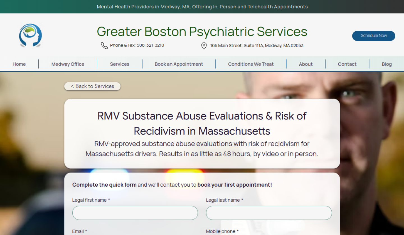This screenshot has height=235, width=404.
Task: Go back using Back to Services button
Action: coord(92,86)
